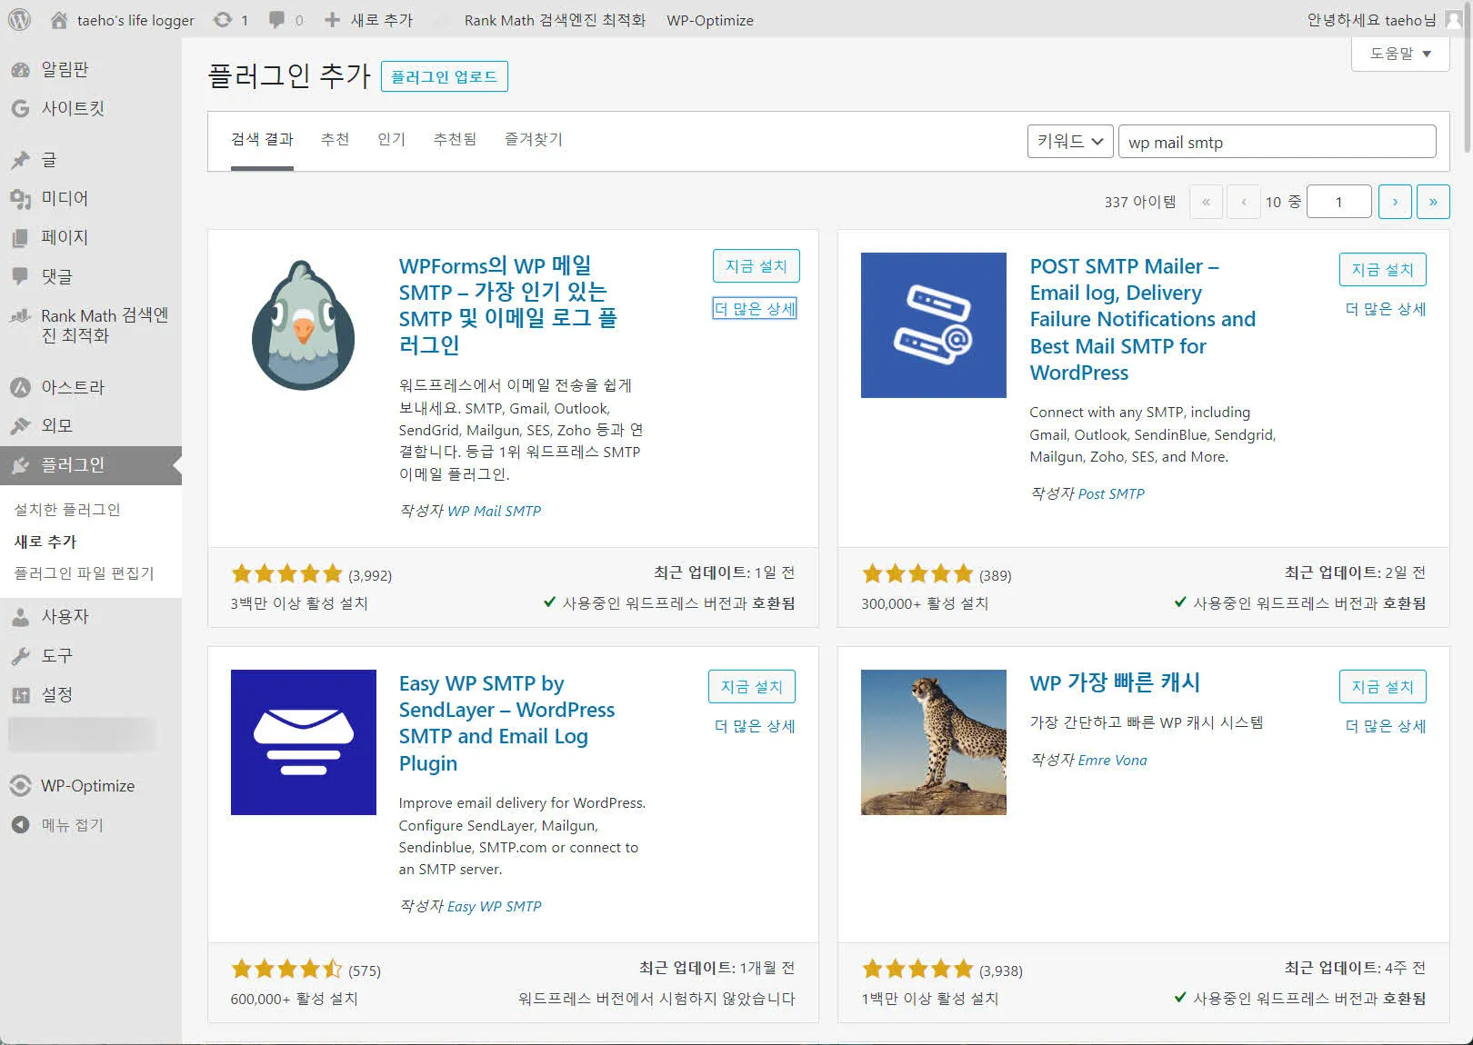Collapse the menu using 메뉴 접기 icon

(x=20, y=825)
